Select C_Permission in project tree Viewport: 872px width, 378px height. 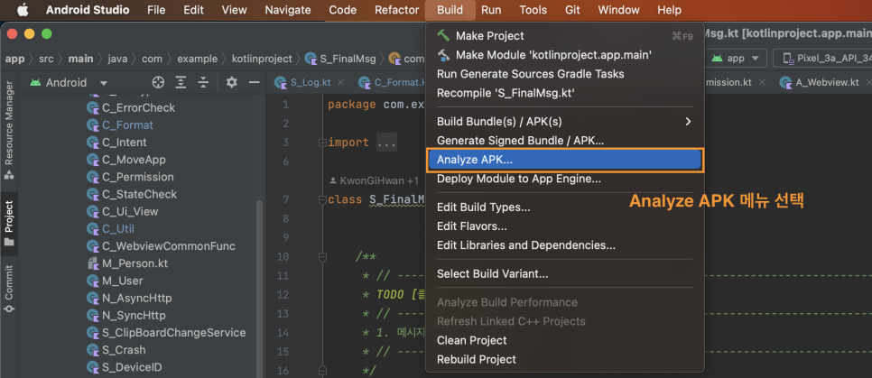pyautogui.click(x=138, y=177)
